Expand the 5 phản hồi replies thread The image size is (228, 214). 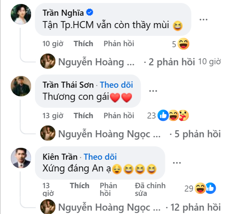click(195, 134)
